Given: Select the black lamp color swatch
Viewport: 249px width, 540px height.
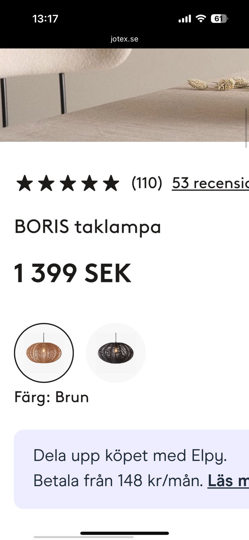Looking at the screenshot, I should pyautogui.click(x=116, y=353).
